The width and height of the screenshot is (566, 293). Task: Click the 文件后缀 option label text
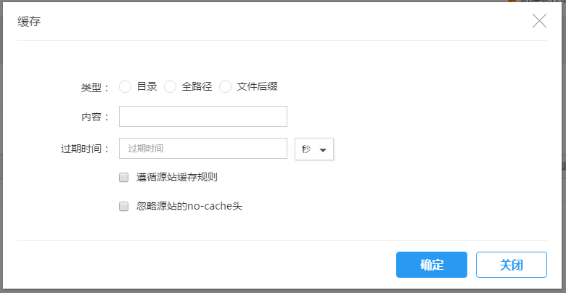(x=257, y=86)
